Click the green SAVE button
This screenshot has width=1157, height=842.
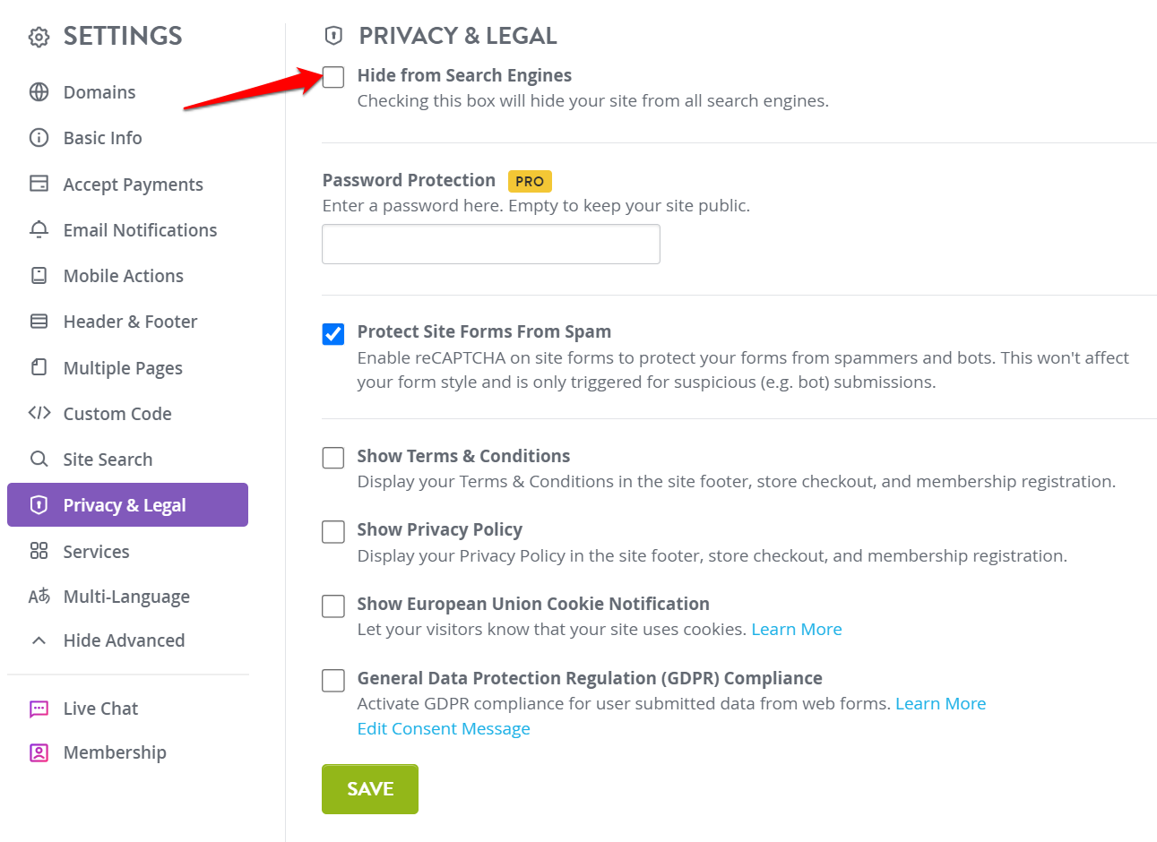click(x=370, y=789)
